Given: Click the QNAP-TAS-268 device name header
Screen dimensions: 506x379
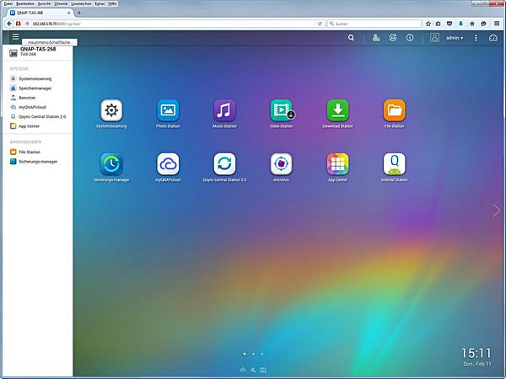Looking at the screenshot, I should click(38, 50).
